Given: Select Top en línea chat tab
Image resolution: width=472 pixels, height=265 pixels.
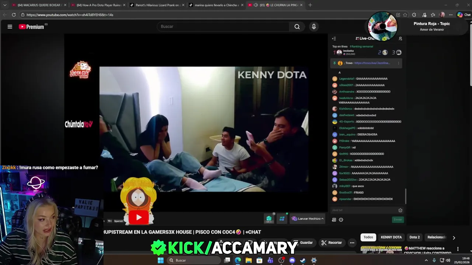Looking at the screenshot, I should [x=340, y=46].
